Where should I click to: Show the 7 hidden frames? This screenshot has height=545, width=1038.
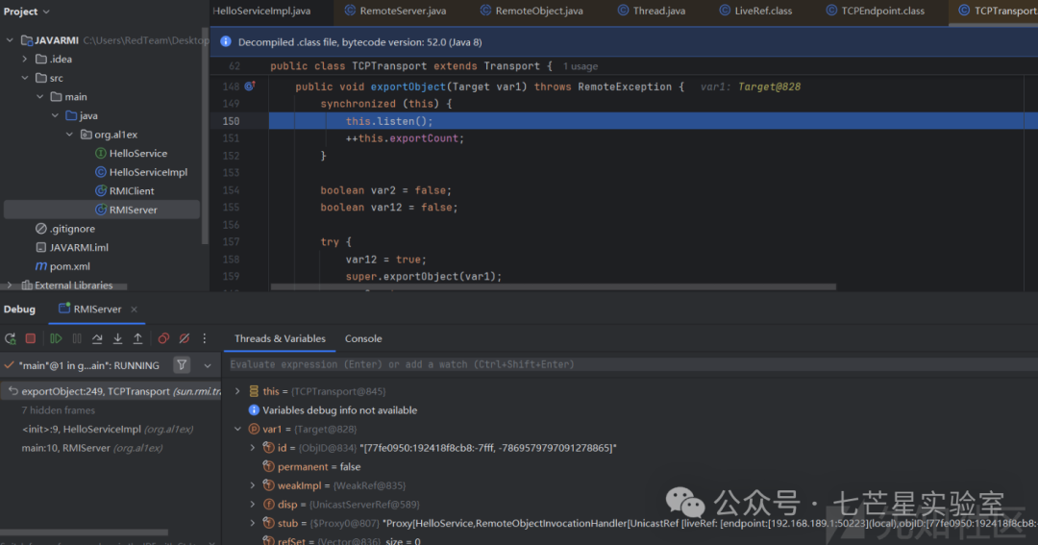point(59,410)
